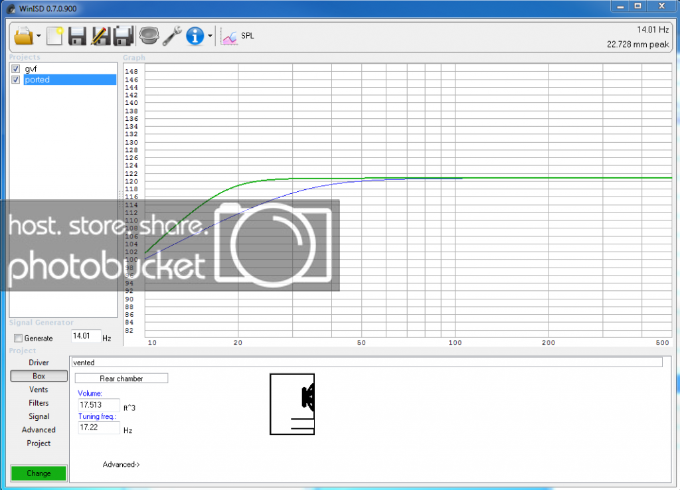Image resolution: width=680 pixels, height=490 pixels.
Task: Select the gvf project in the list
Action: pyautogui.click(x=31, y=68)
